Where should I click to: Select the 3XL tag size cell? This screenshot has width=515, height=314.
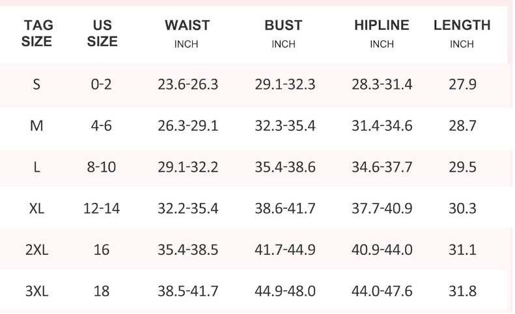[37, 291]
